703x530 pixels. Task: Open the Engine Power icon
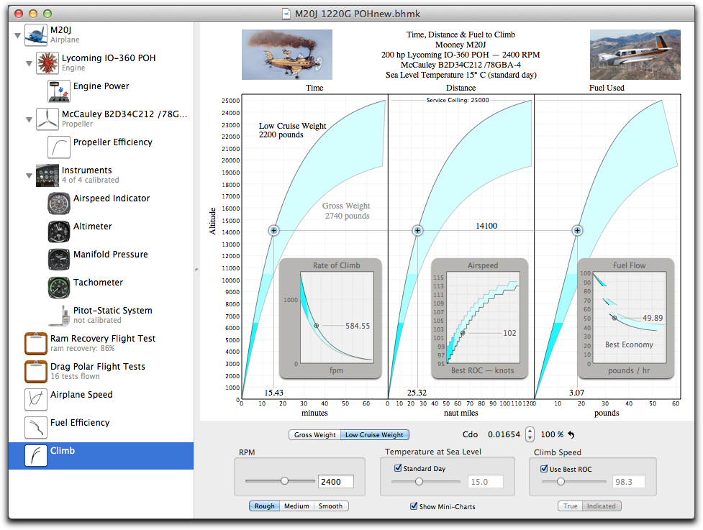click(x=59, y=91)
